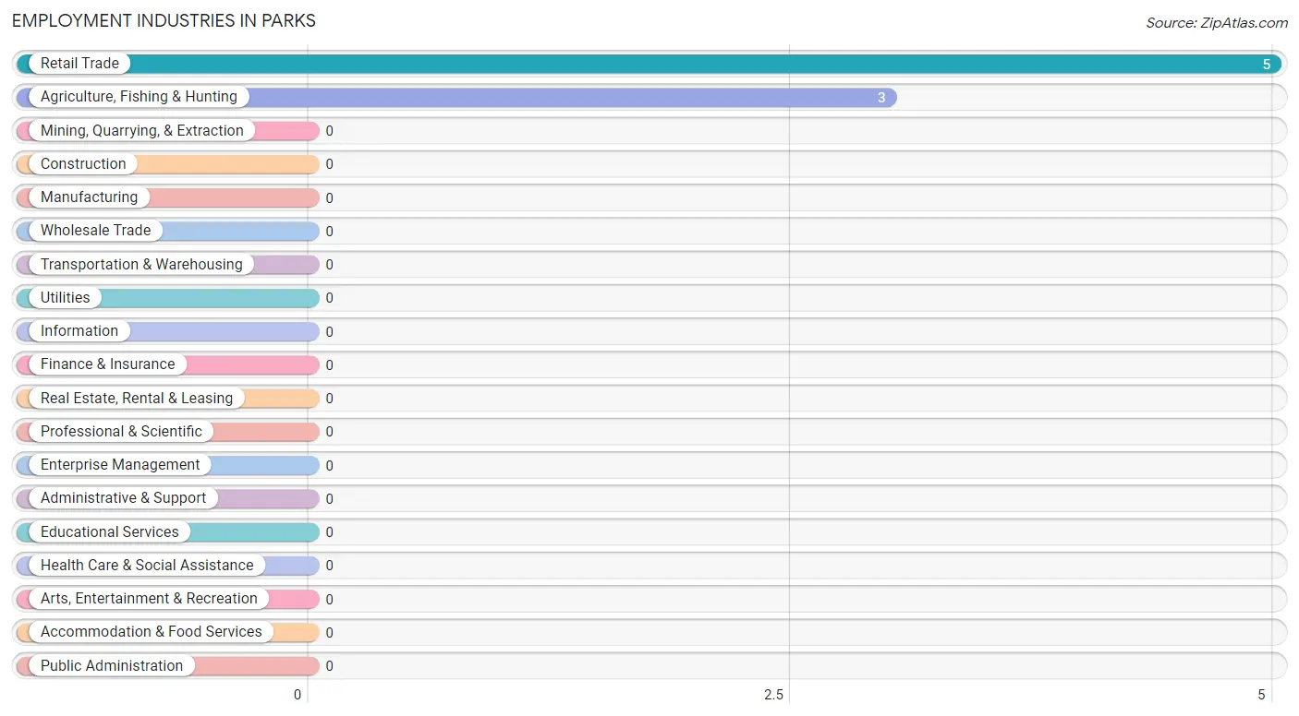
Task: Click the 0 value beside Manufacturing bar
Action: point(329,198)
